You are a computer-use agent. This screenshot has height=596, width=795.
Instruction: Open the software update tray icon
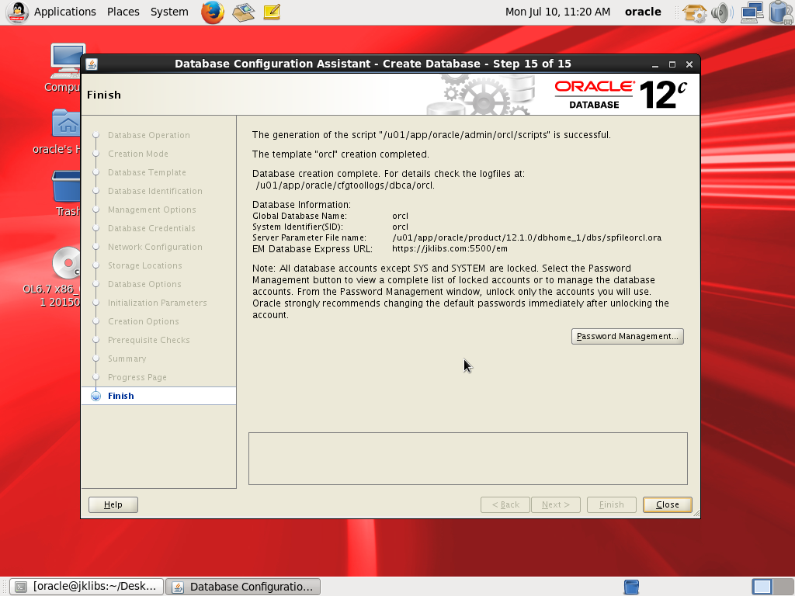click(x=695, y=12)
